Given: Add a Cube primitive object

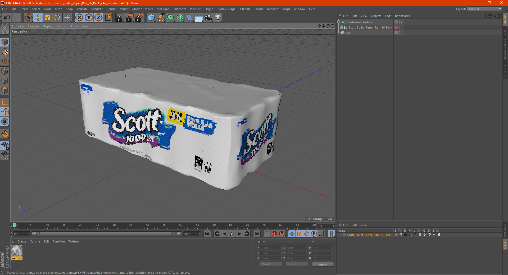Looking at the screenshot, I should pos(151,18).
